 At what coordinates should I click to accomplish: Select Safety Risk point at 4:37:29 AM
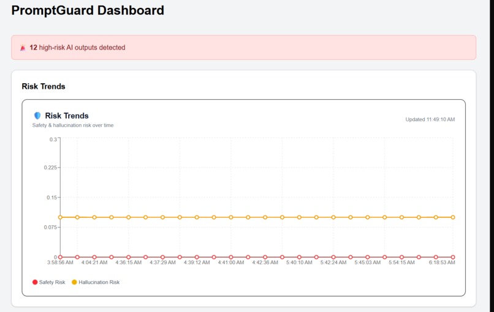(x=162, y=257)
